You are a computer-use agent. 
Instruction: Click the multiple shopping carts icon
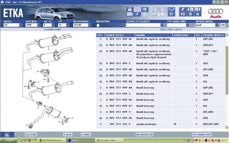click(x=171, y=10)
